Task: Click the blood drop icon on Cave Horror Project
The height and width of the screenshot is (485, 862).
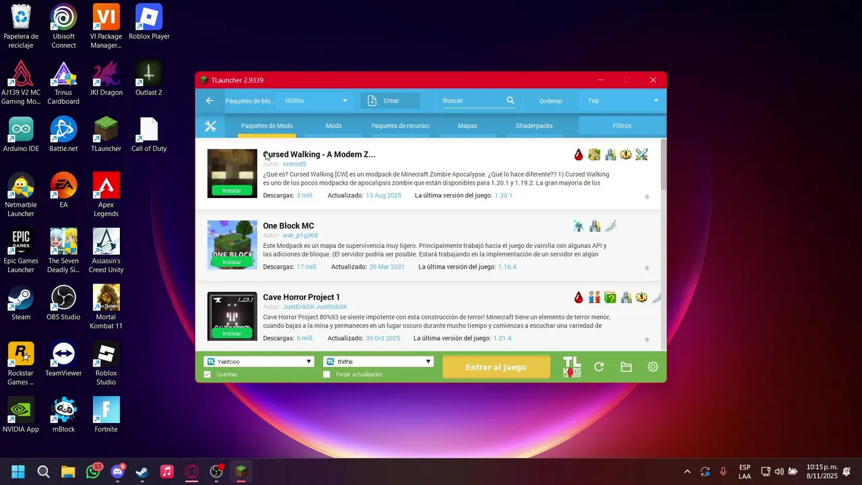Action: pyautogui.click(x=578, y=298)
